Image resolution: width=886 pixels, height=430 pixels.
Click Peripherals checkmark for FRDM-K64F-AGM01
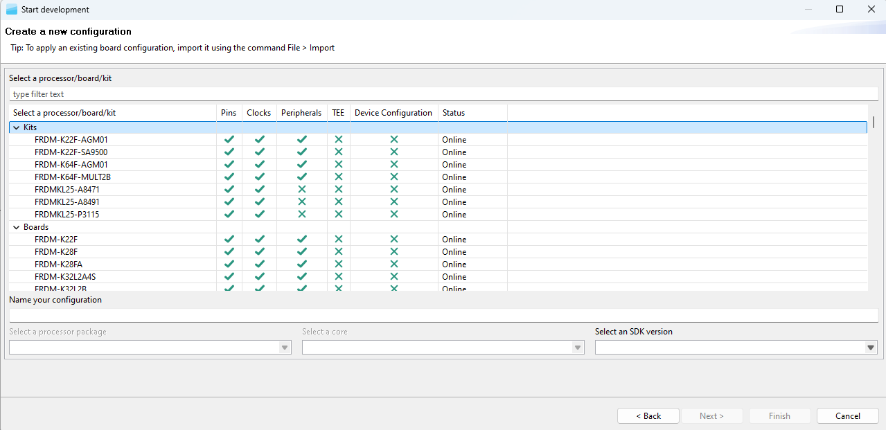(302, 164)
